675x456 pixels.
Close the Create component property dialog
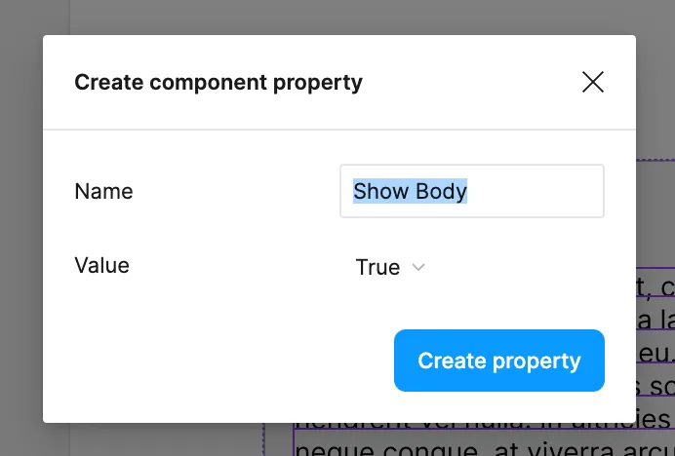(x=593, y=83)
